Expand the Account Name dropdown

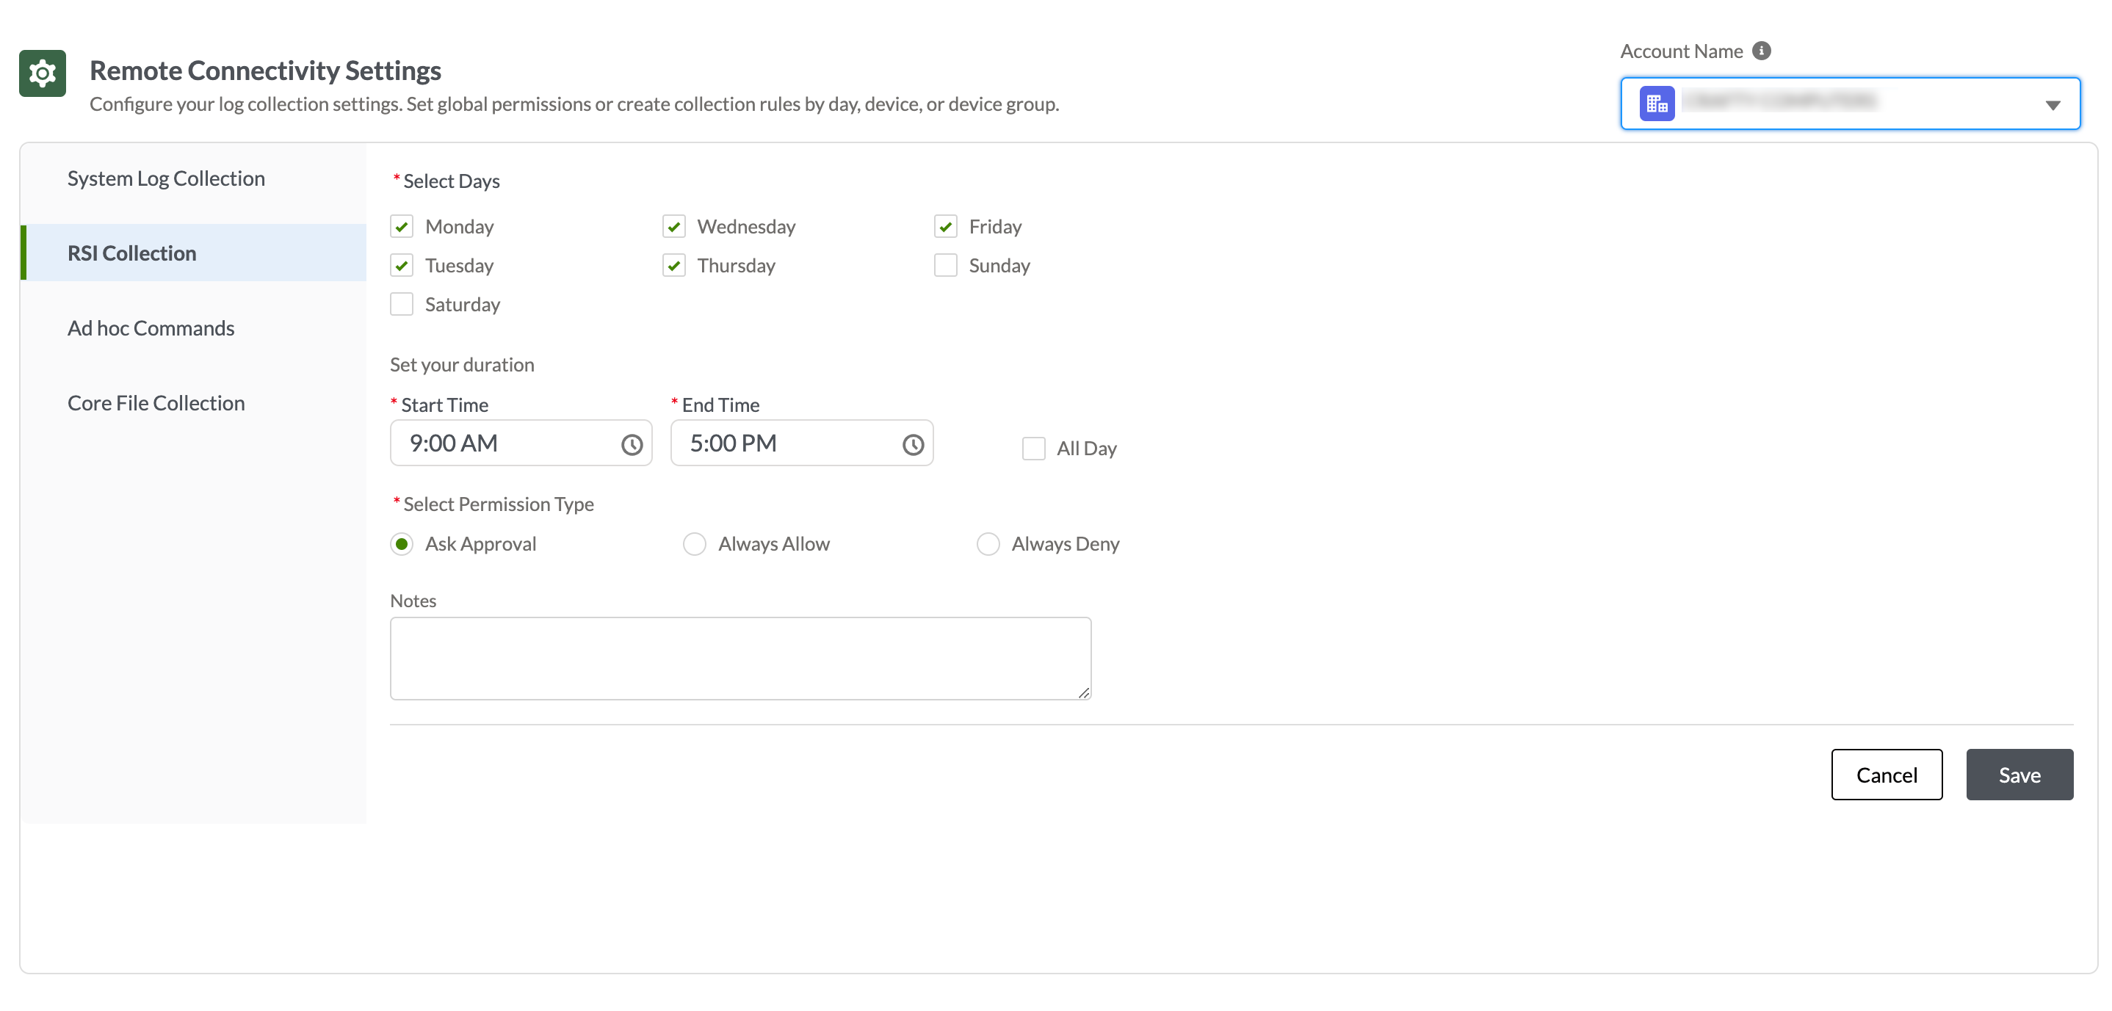[x=2054, y=104]
